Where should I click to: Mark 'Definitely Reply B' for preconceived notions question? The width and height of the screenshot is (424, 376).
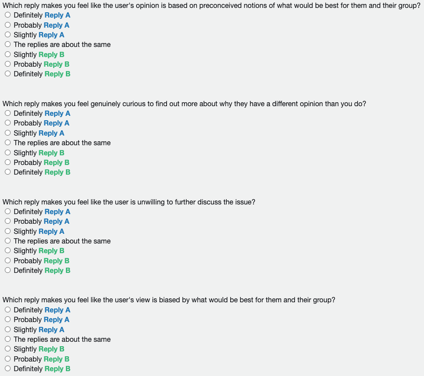(x=8, y=74)
